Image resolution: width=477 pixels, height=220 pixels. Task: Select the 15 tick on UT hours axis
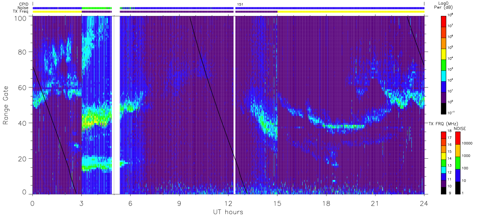click(277, 203)
